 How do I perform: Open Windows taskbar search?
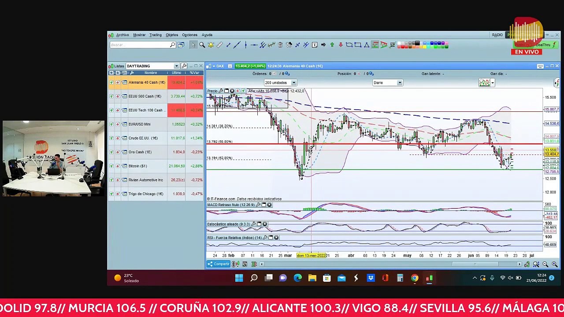point(254,278)
